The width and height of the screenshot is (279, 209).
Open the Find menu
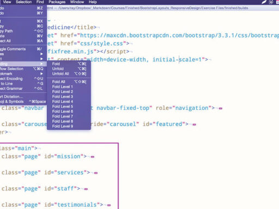(x=40, y=2)
